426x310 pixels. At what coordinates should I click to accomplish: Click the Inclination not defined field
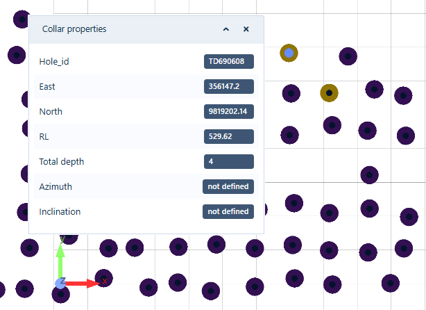click(x=228, y=212)
